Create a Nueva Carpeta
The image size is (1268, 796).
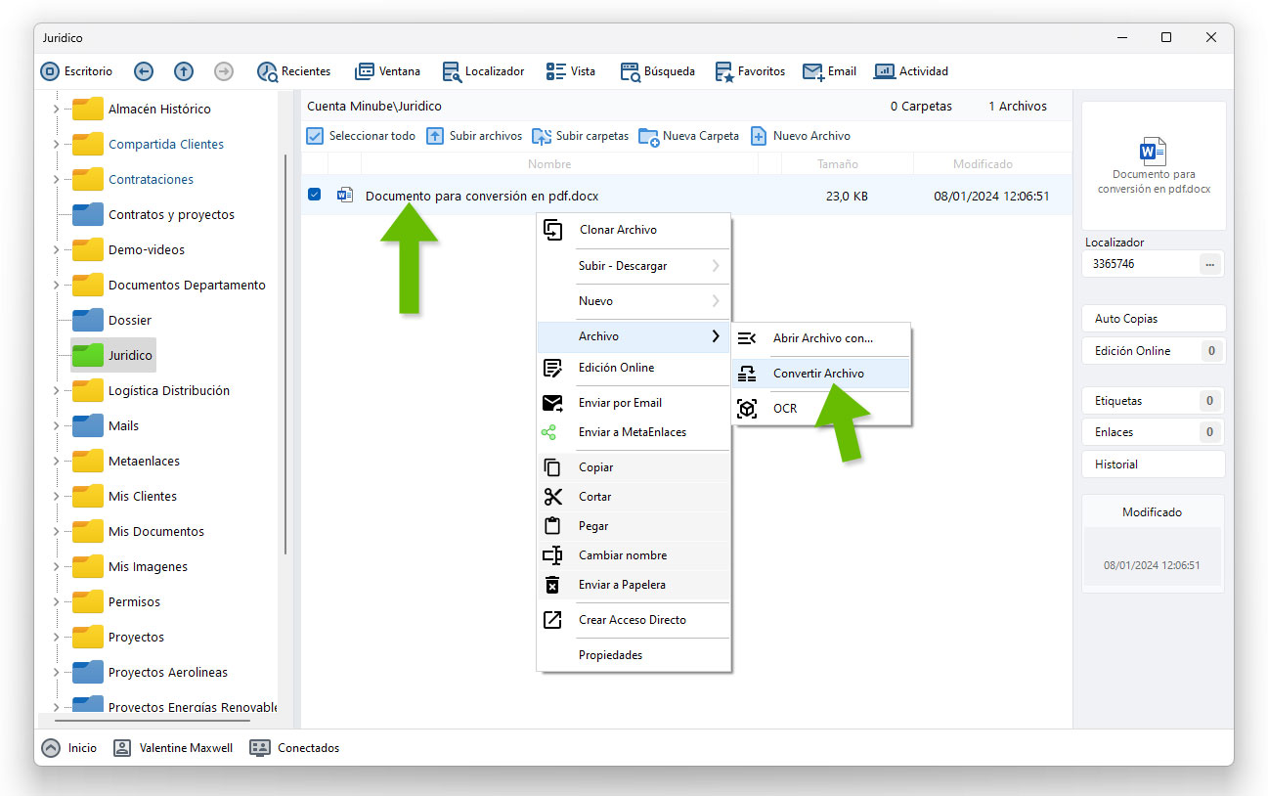pyautogui.click(x=689, y=136)
